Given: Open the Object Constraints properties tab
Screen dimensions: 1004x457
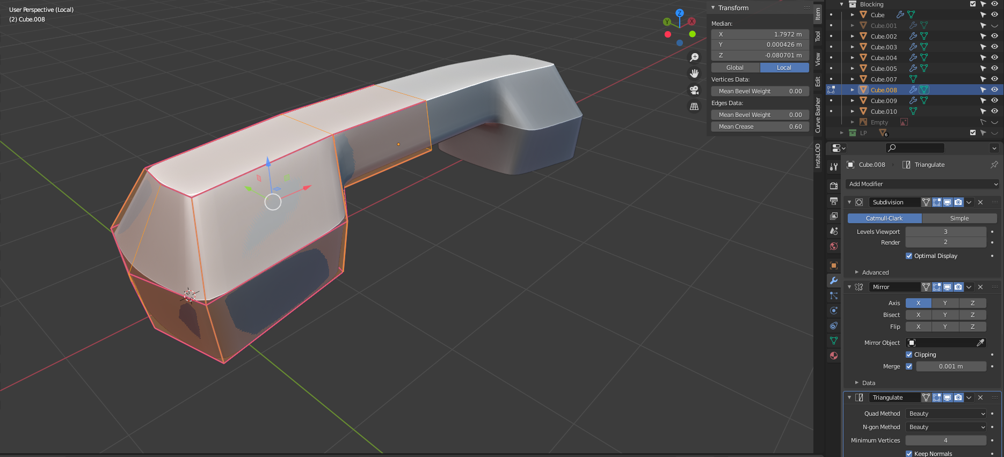Looking at the screenshot, I should 834,326.
